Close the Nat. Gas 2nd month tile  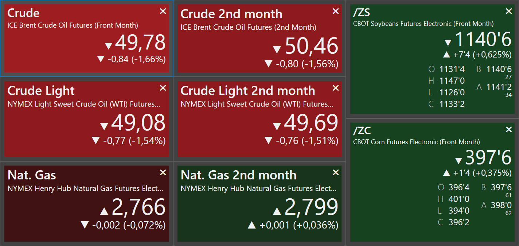[x=336, y=172]
